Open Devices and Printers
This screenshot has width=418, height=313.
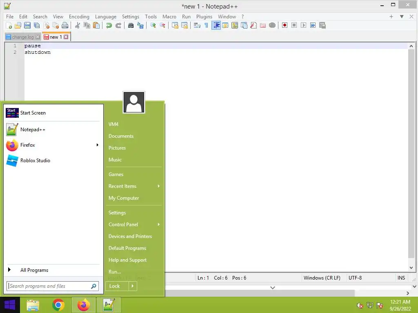point(130,236)
